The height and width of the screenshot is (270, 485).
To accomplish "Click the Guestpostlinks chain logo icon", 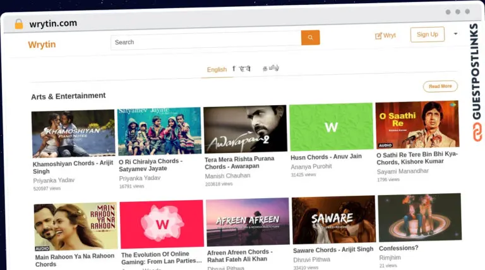I will pyautogui.click(x=476, y=131).
